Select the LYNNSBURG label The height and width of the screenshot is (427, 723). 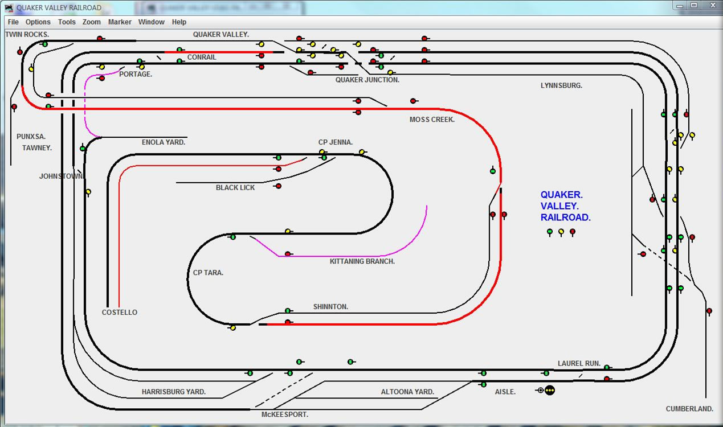561,86
